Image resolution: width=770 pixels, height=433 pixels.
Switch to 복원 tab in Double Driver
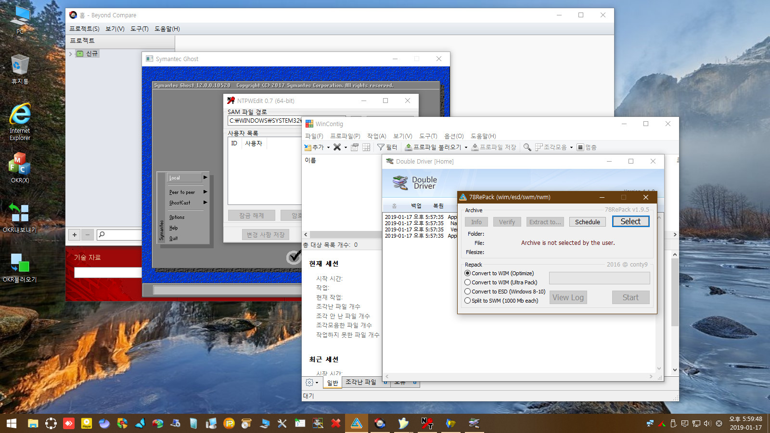(x=438, y=206)
